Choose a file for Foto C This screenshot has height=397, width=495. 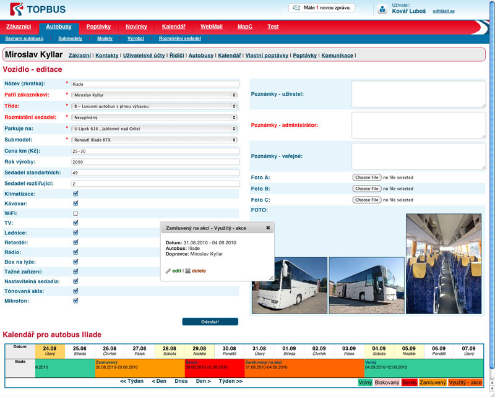(x=367, y=200)
